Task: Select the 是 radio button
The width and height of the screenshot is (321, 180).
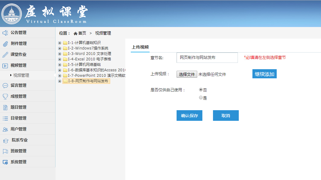Action: pyautogui.click(x=201, y=98)
